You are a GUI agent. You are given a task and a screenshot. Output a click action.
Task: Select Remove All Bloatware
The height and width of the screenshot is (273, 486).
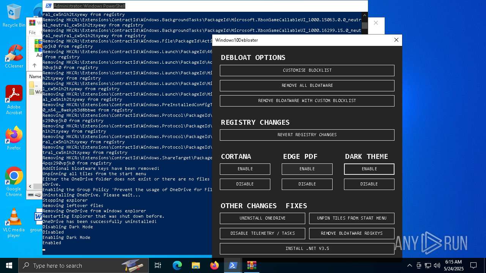(307, 86)
